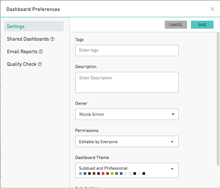Go to Quality Check section
220x188 pixels.
click(22, 64)
